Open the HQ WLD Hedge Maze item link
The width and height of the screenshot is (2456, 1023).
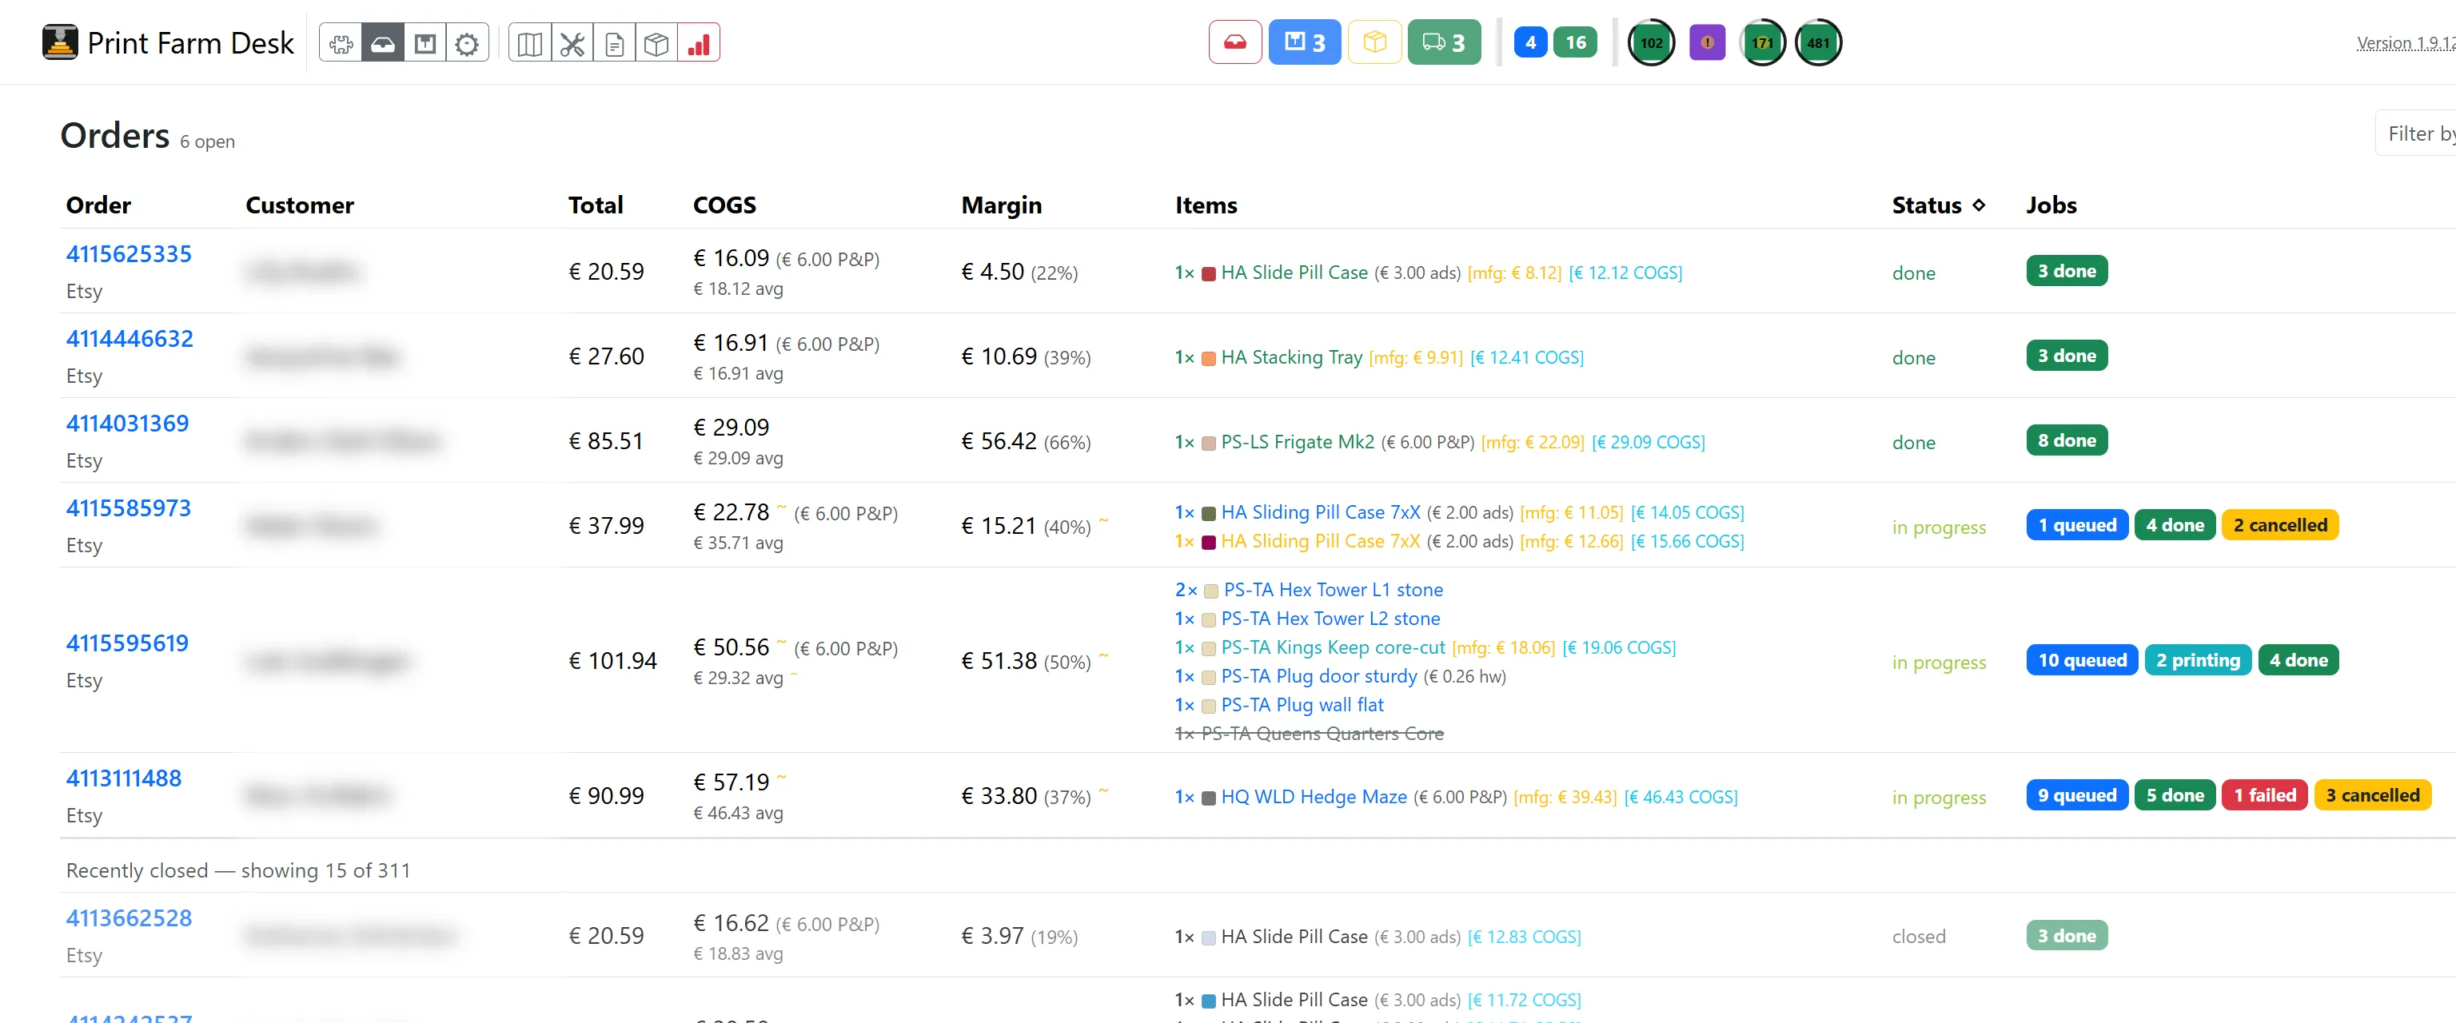(x=1314, y=797)
